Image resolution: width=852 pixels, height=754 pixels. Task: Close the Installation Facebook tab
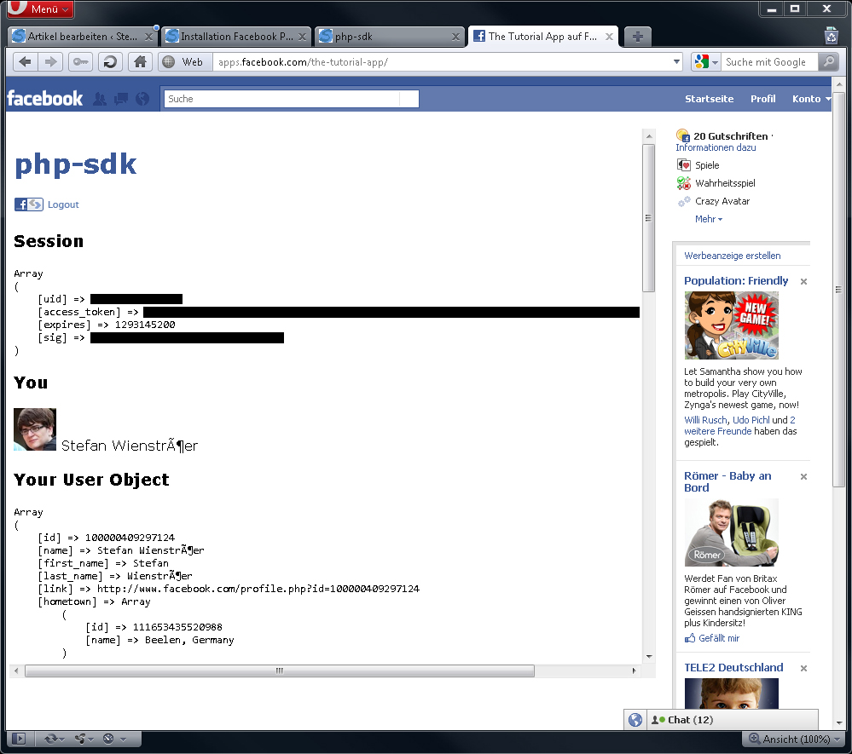pyautogui.click(x=302, y=37)
